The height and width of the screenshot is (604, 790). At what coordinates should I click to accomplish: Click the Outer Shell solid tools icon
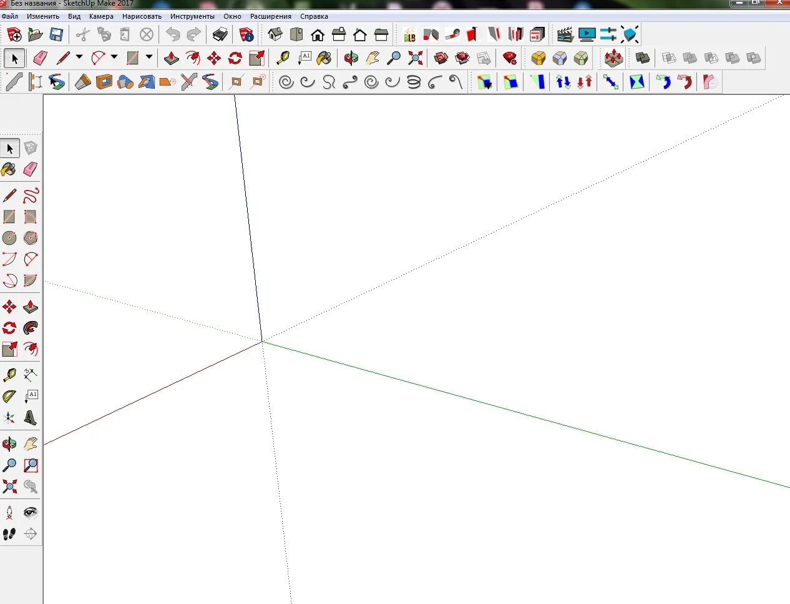pos(642,58)
